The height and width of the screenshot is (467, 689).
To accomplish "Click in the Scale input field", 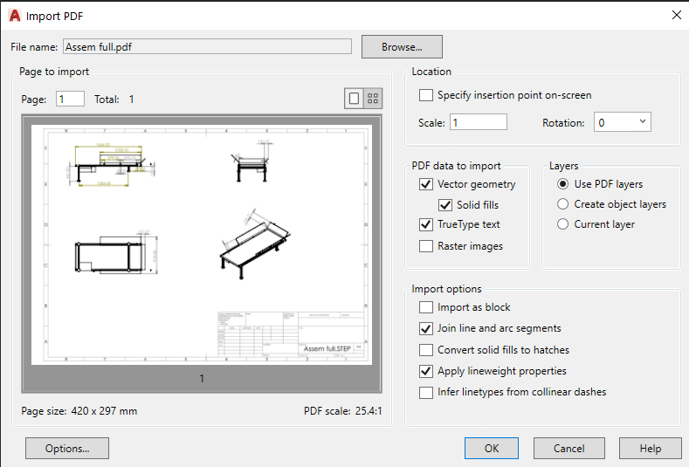I will pos(478,122).
